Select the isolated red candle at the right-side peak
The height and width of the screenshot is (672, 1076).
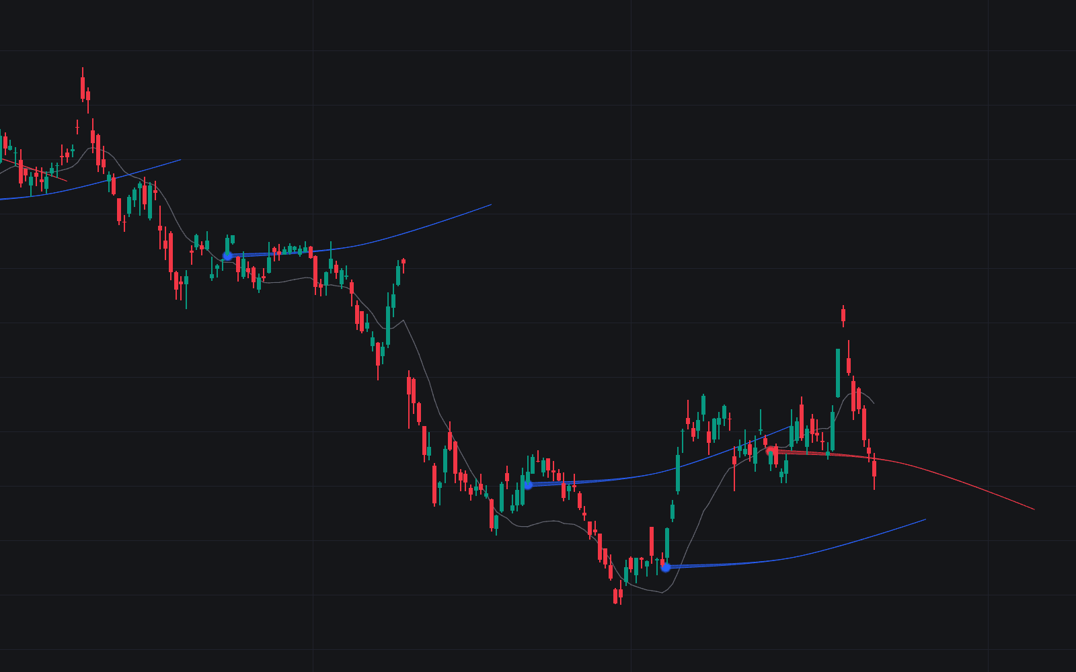pos(843,316)
